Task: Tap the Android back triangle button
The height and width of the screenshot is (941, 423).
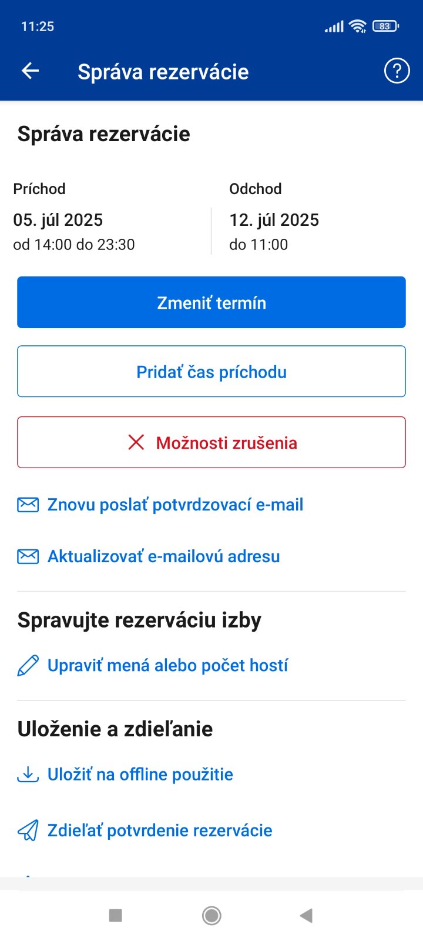Action: [306, 915]
